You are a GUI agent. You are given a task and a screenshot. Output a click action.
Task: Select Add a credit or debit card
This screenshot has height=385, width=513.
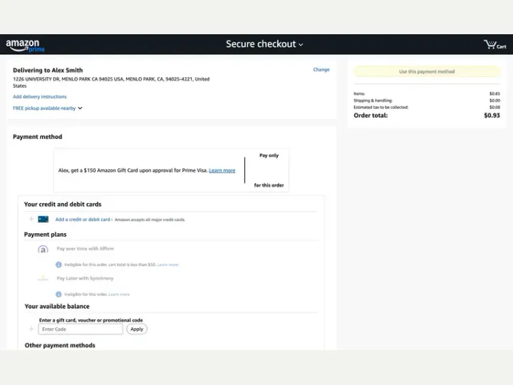point(83,220)
